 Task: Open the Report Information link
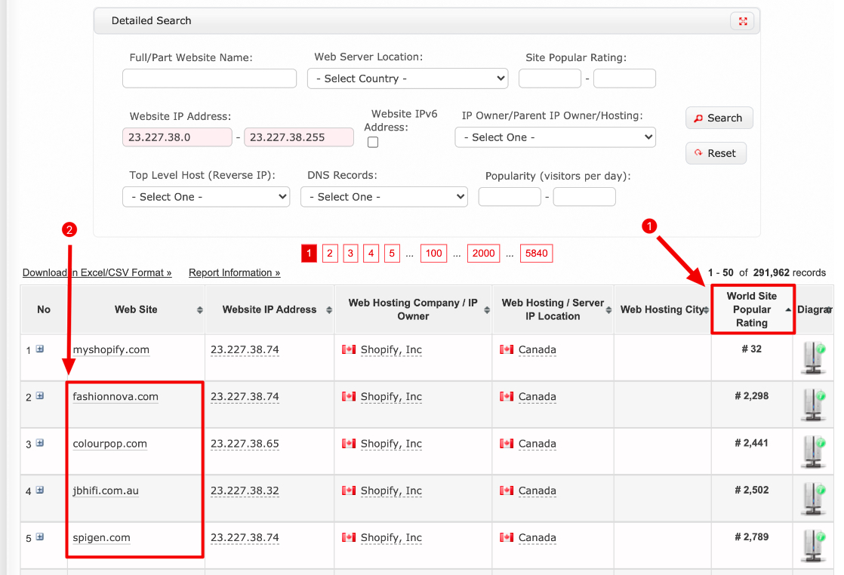pyautogui.click(x=234, y=272)
